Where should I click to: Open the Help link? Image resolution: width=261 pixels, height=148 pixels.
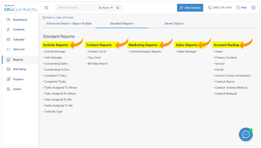point(244,8)
